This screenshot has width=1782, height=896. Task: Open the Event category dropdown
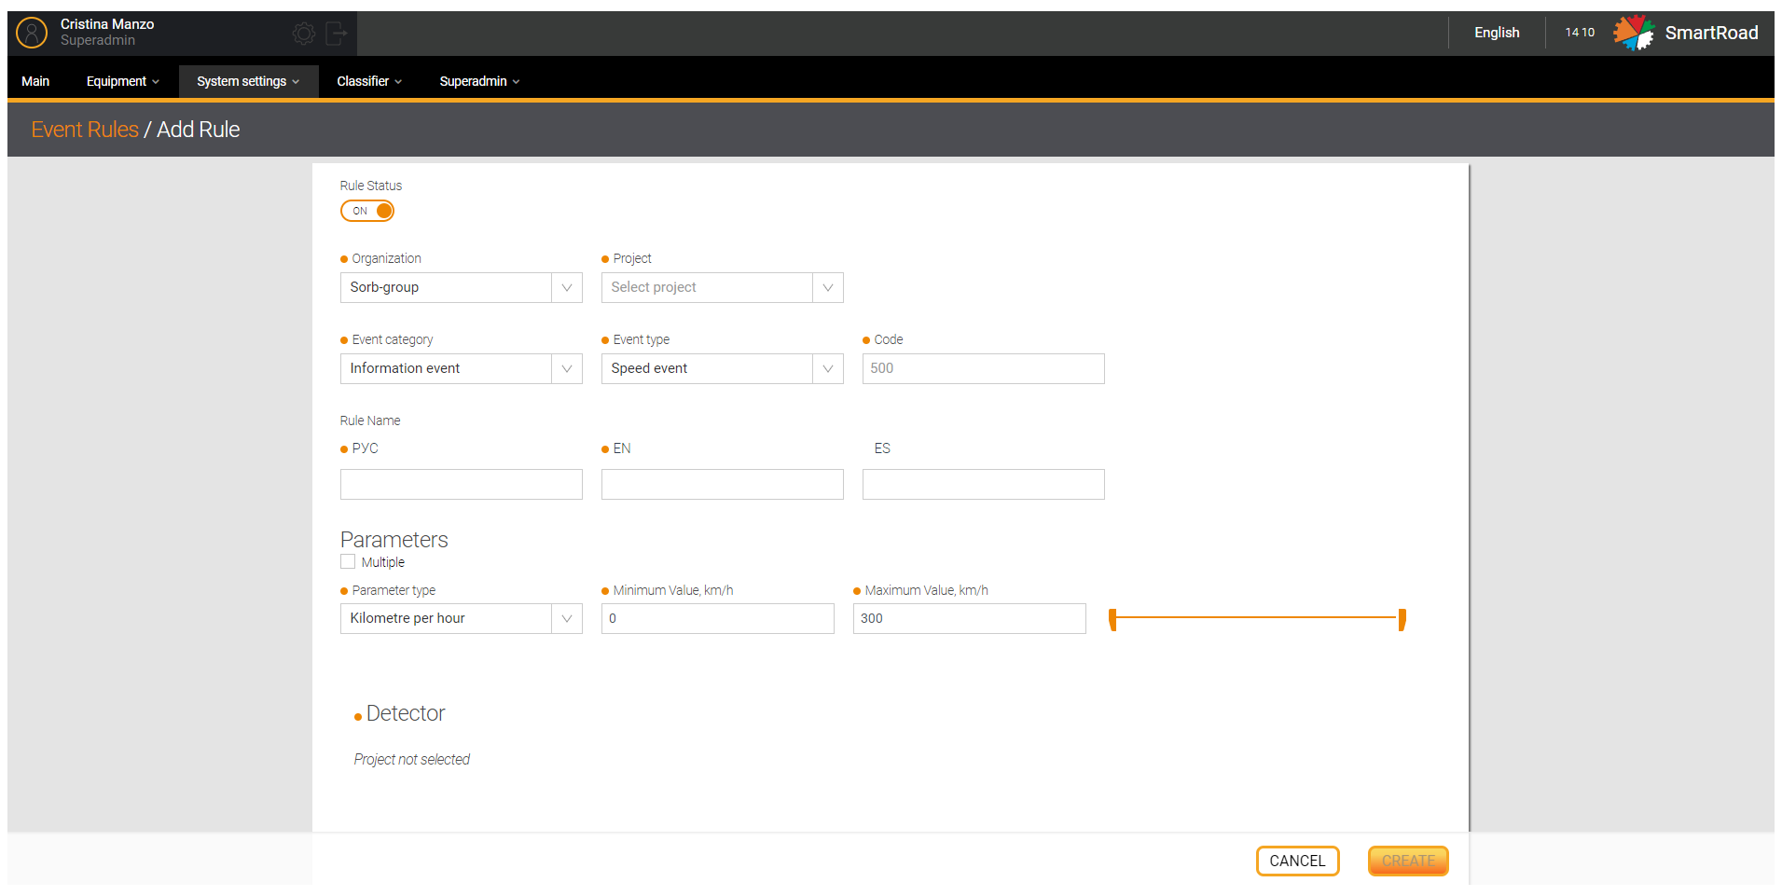tap(462, 368)
